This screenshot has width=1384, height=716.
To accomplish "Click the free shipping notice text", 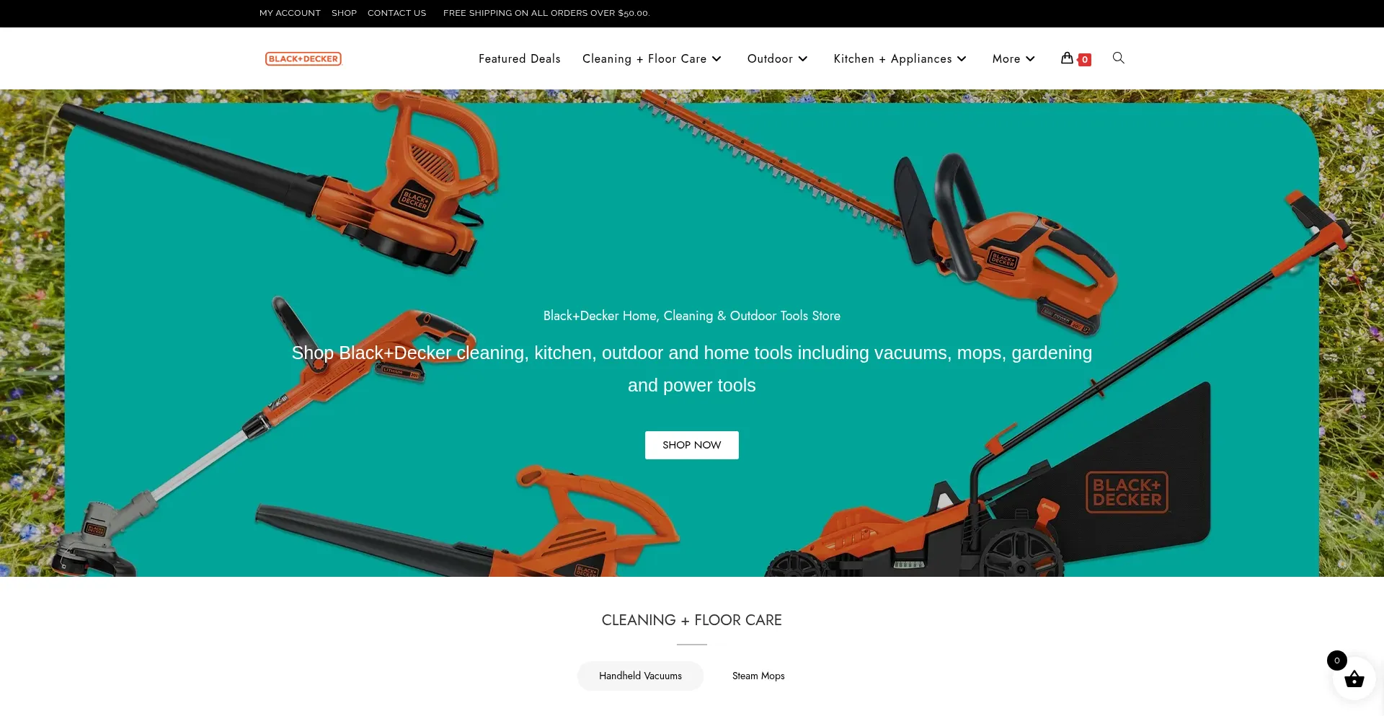I will [x=546, y=13].
